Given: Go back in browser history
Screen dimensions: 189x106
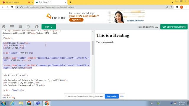Looking at the screenshot, I should (x=3, y=7).
